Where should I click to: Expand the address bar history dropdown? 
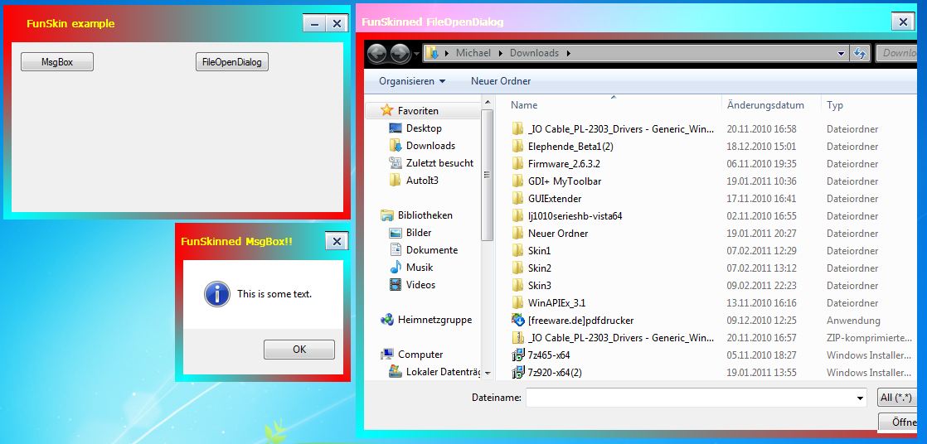842,54
